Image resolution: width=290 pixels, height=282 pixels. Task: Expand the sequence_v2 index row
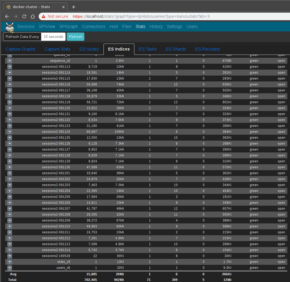point(9,61)
